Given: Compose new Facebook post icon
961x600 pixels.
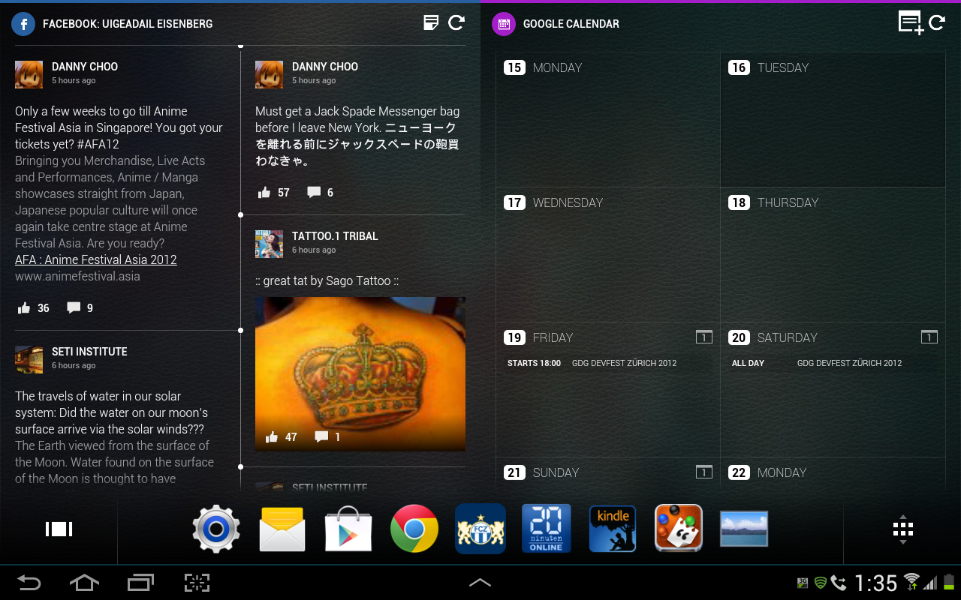Looking at the screenshot, I should coord(431,22).
